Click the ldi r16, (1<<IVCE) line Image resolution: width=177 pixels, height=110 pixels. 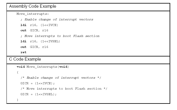coord(39,25)
